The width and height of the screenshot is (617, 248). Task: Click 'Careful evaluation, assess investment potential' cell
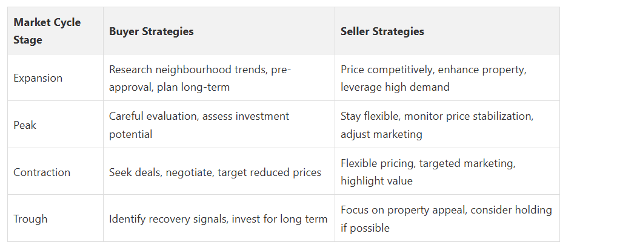pos(219,125)
